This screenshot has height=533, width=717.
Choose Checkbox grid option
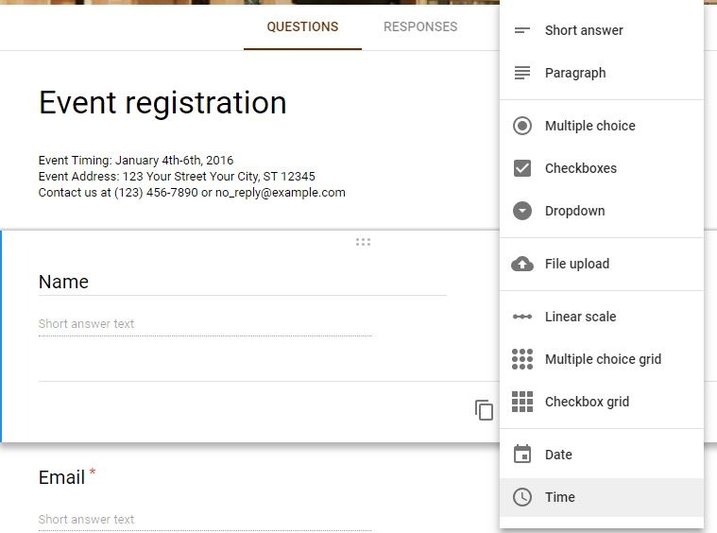tap(601, 402)
